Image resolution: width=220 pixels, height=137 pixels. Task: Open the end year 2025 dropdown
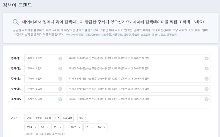[x=76, y=127]
